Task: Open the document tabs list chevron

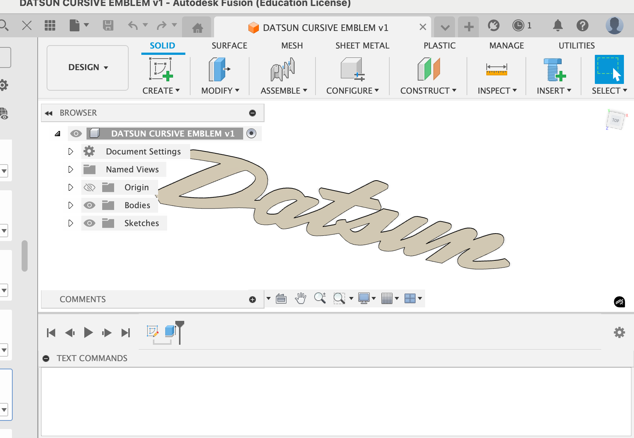Action: click(445, 27)
